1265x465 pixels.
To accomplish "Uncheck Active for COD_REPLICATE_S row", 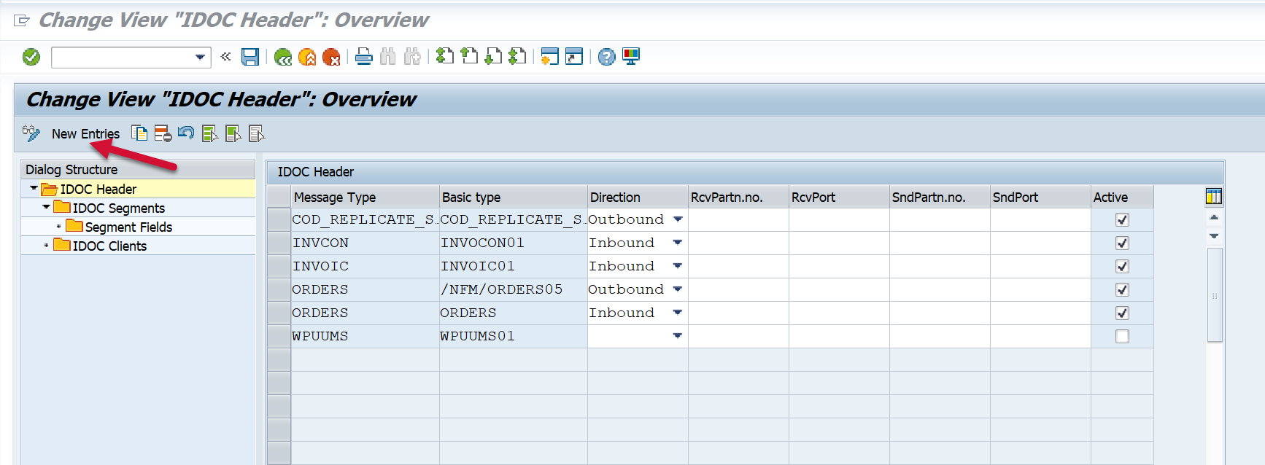I will point(1122,219).
